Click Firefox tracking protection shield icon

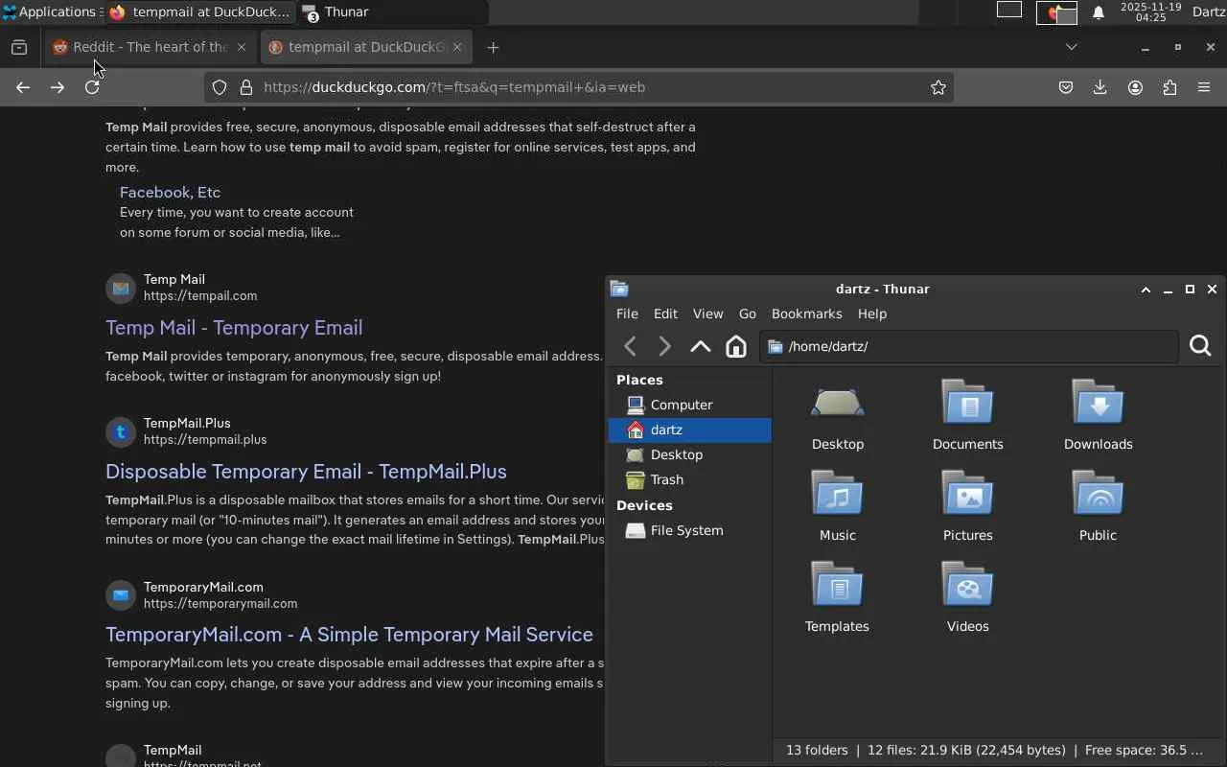click(x=220, y=87)
